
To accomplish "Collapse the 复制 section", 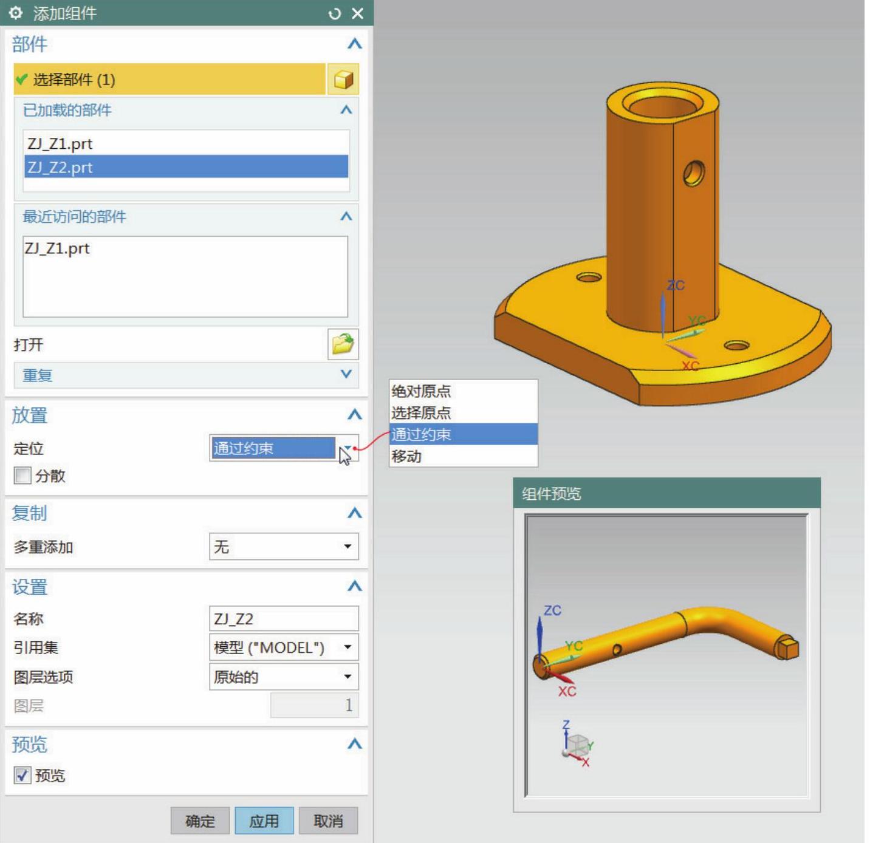I will point(354,513).
